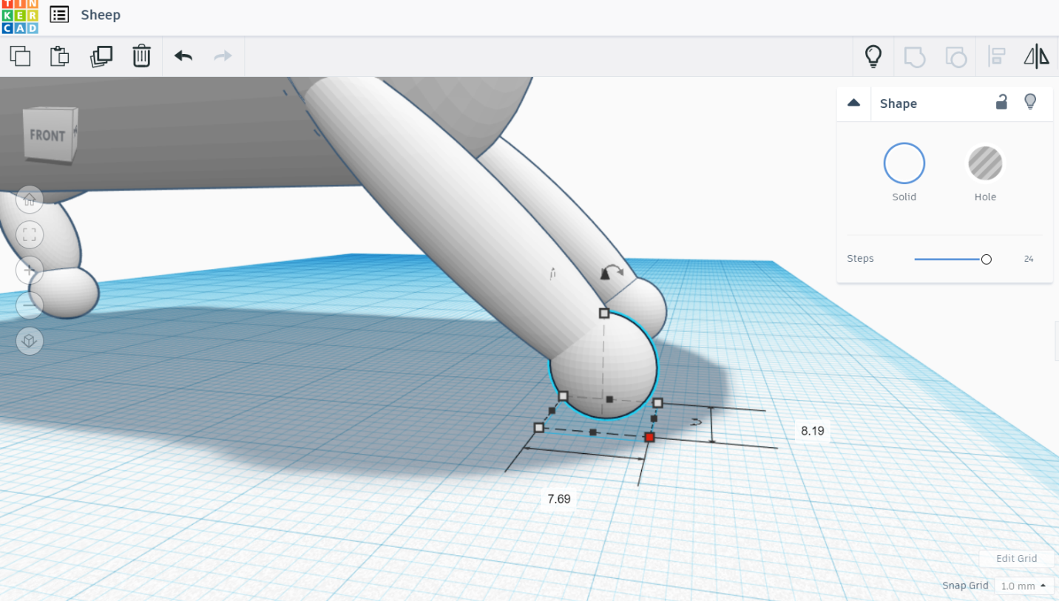Set the shape to Solid

pos(904,163)
